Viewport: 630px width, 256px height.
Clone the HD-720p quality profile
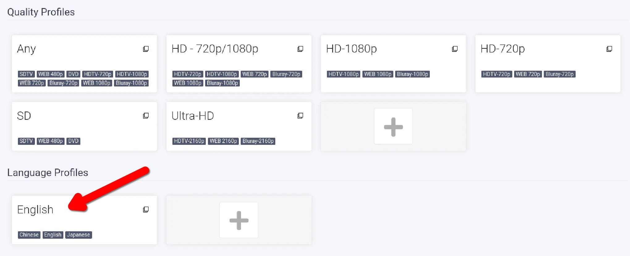pyautogui.click(x=609, y=49)
